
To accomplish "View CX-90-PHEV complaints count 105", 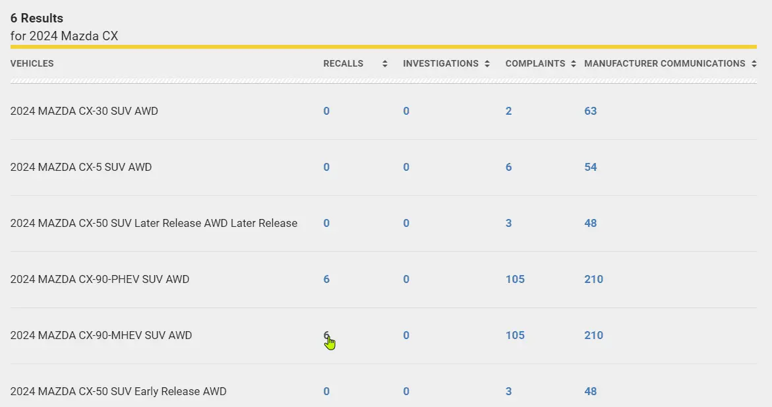I will (515, 279).
